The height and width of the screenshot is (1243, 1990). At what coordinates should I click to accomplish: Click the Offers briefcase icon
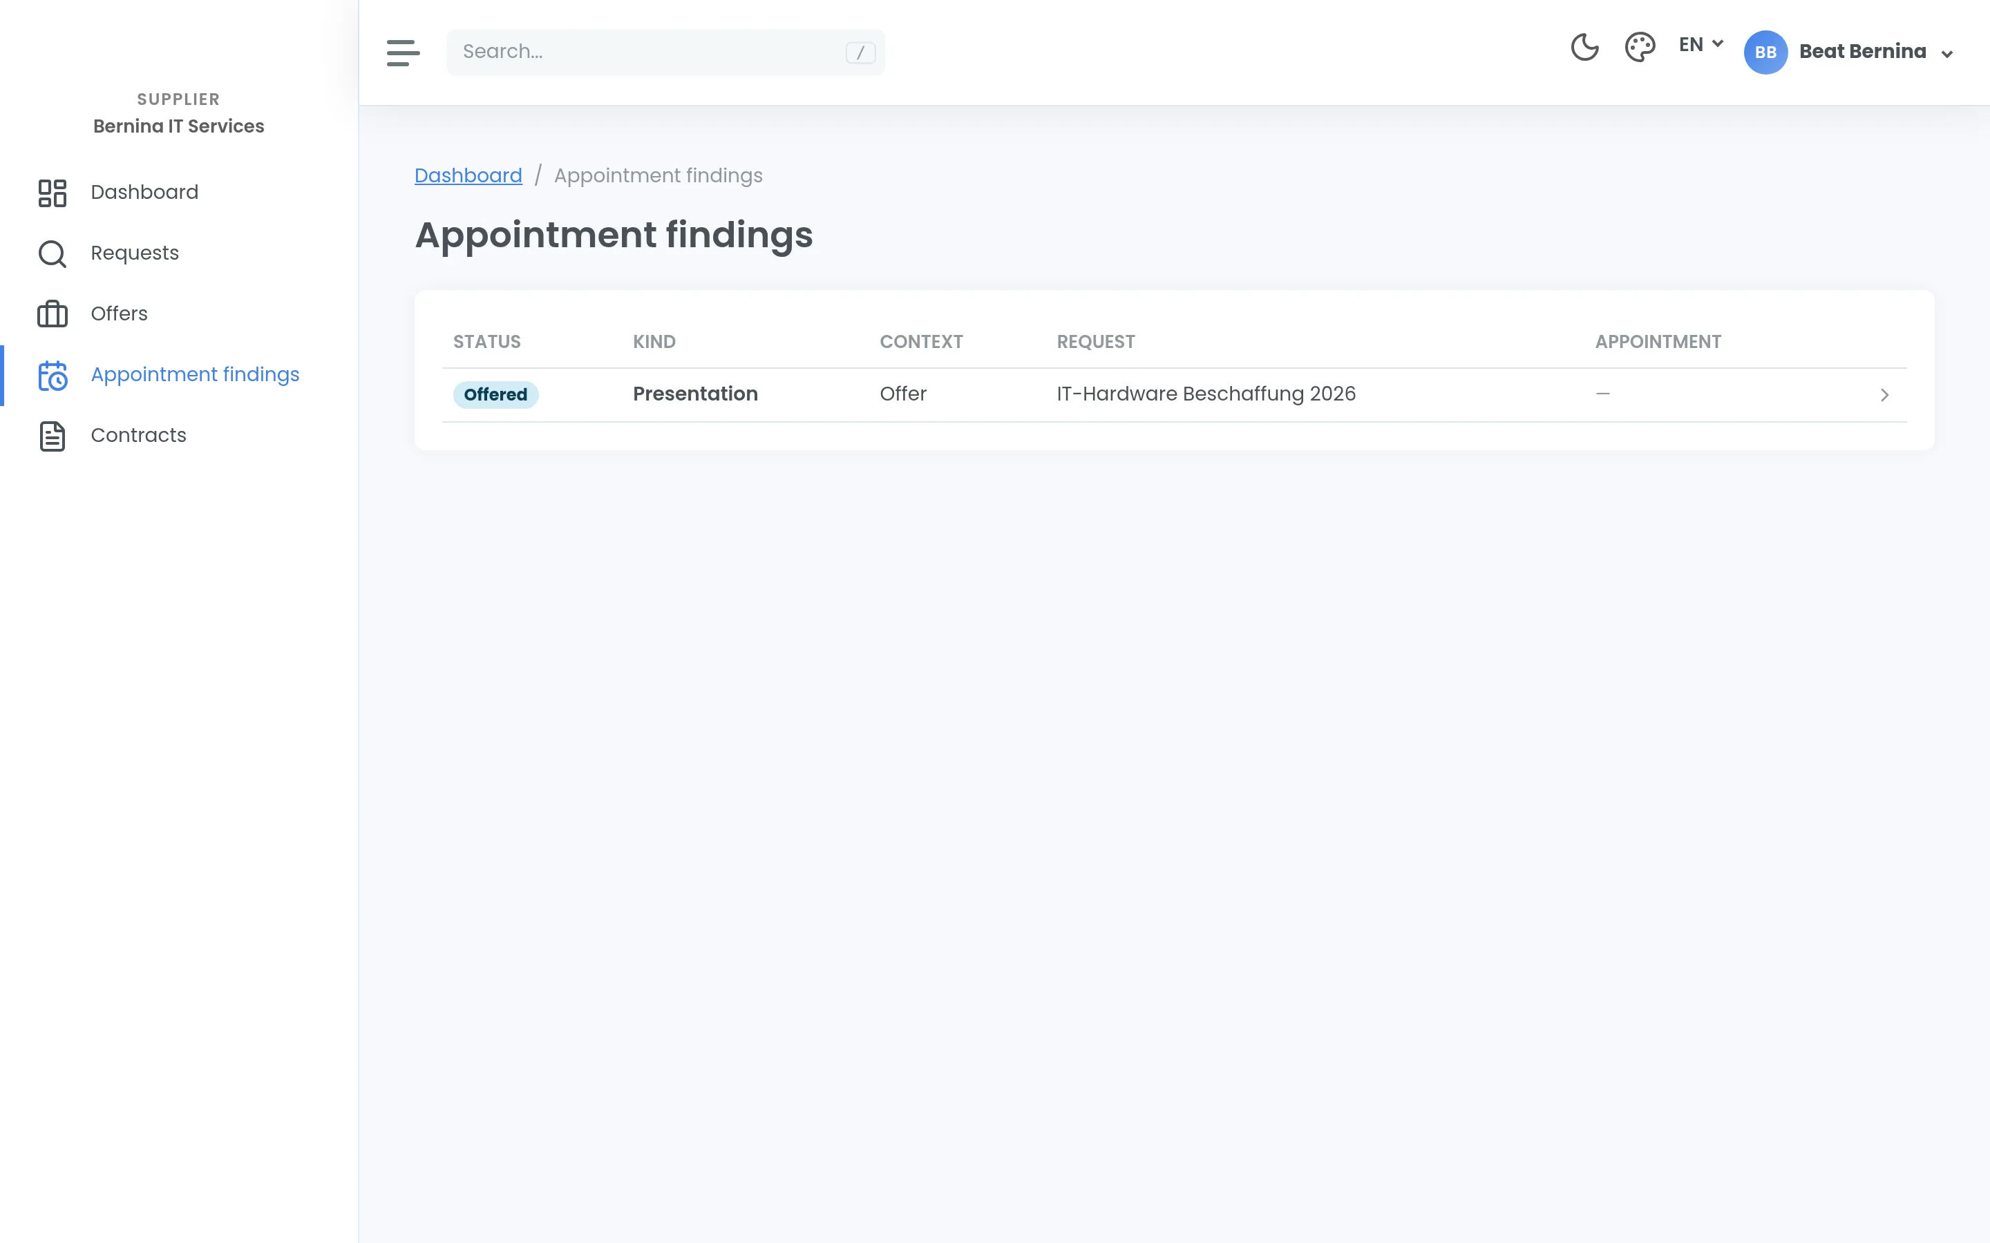point(53,314)
